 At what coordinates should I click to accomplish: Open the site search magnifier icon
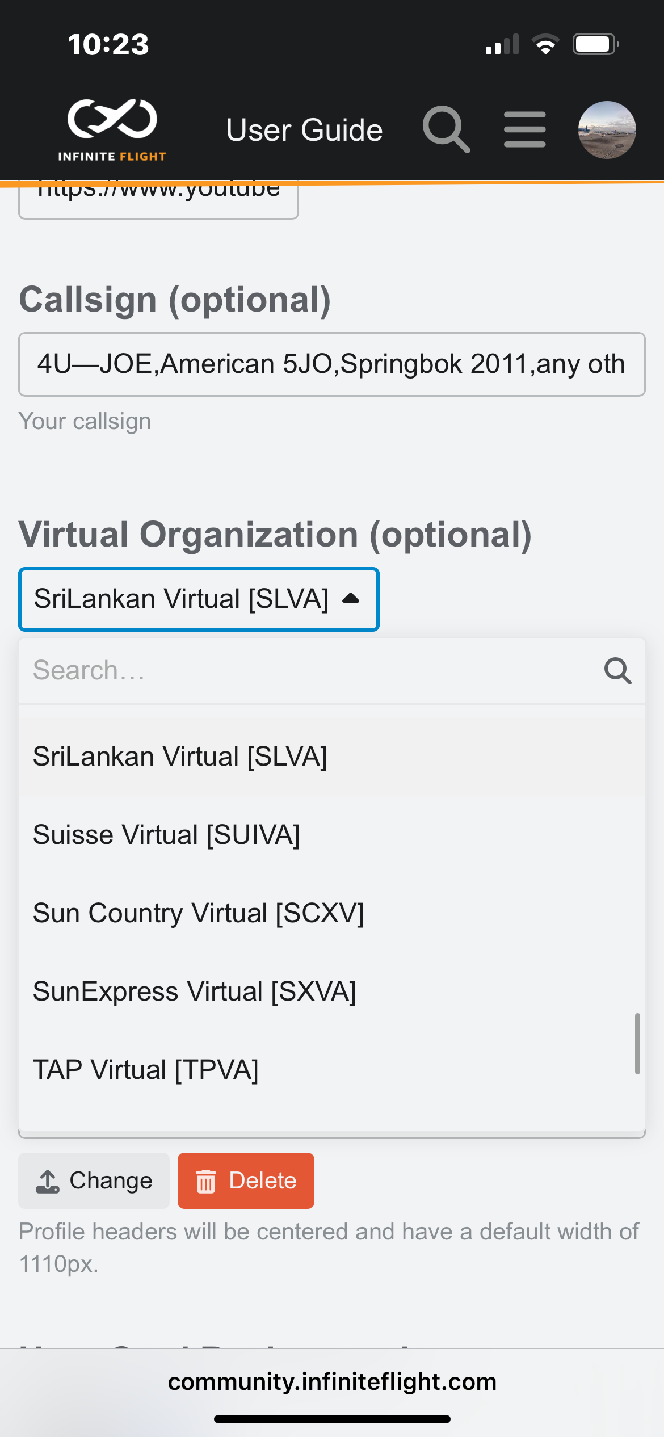click(446, 129)
